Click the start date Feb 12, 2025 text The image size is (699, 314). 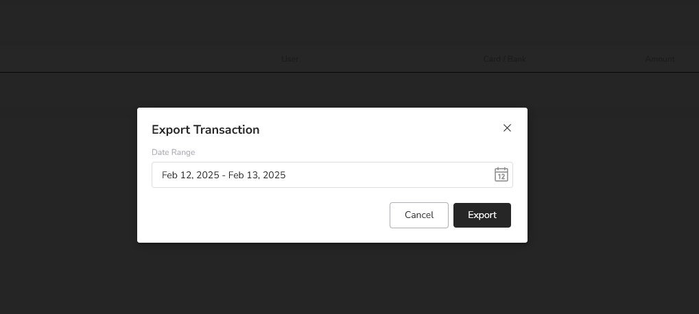[x=190, y=175]
